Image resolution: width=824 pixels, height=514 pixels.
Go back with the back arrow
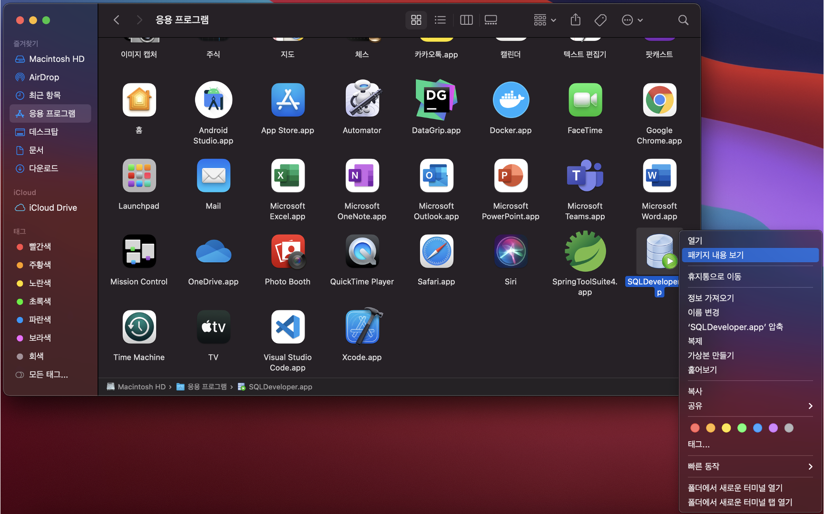point(117,20)
